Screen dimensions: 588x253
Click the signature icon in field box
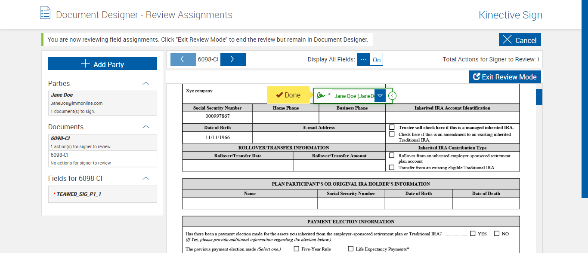click(x=321, y=96)
